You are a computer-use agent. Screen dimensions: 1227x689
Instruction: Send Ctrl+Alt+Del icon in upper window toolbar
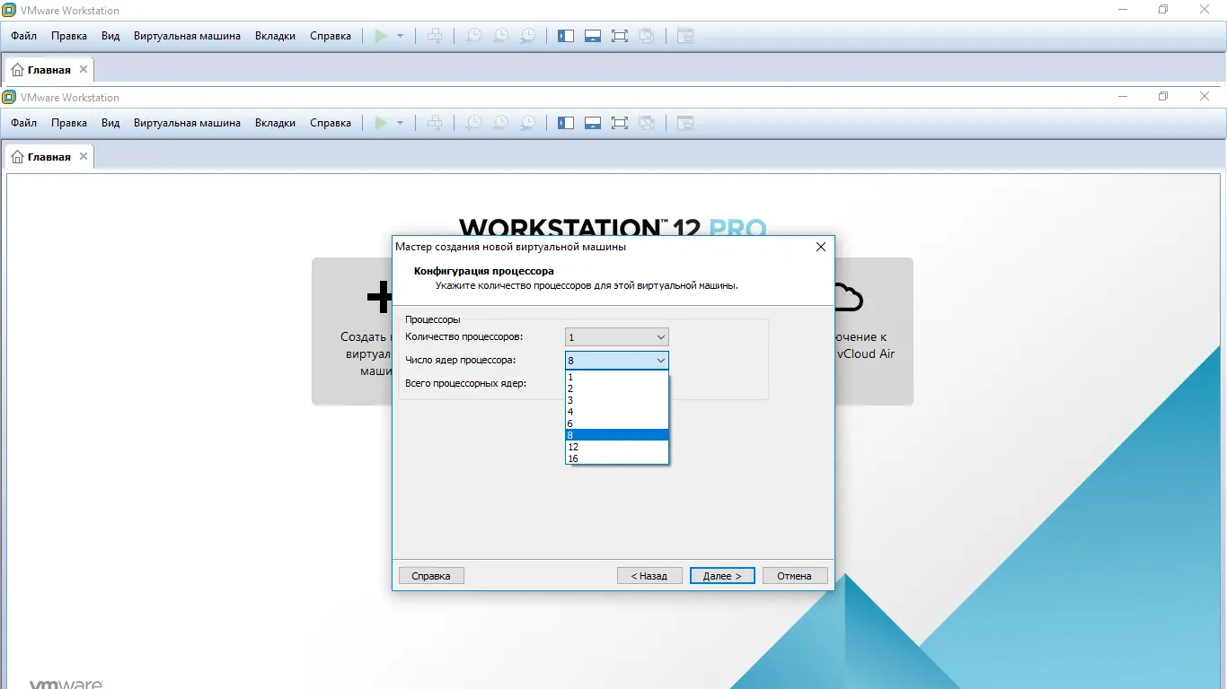[x=435, y=37]
